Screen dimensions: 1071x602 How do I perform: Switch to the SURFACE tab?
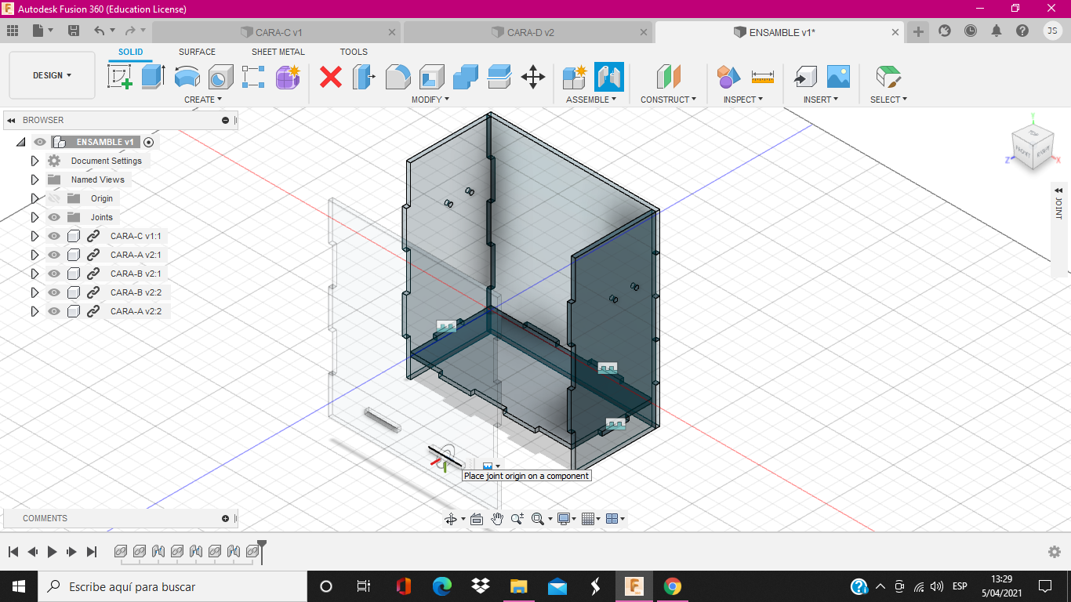pos(197,52)
